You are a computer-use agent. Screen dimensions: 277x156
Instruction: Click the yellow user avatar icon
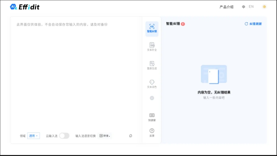pyautogui.click(x=264, y=7)
